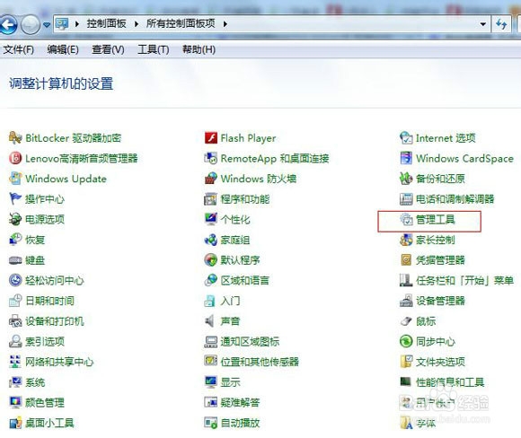This screenshot has width=521, height=438.
Task: Open 凭据管理器 link
Action: pos(440,260)
